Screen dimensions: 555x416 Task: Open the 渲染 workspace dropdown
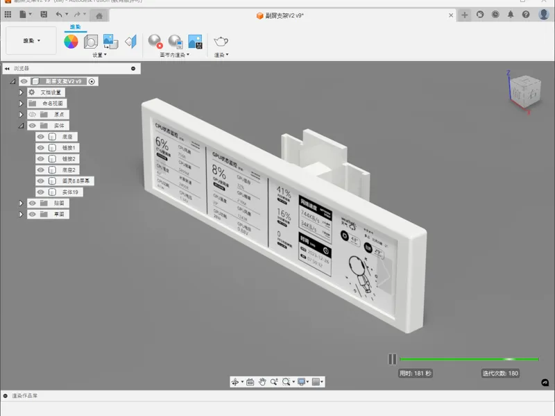[31, 40]
